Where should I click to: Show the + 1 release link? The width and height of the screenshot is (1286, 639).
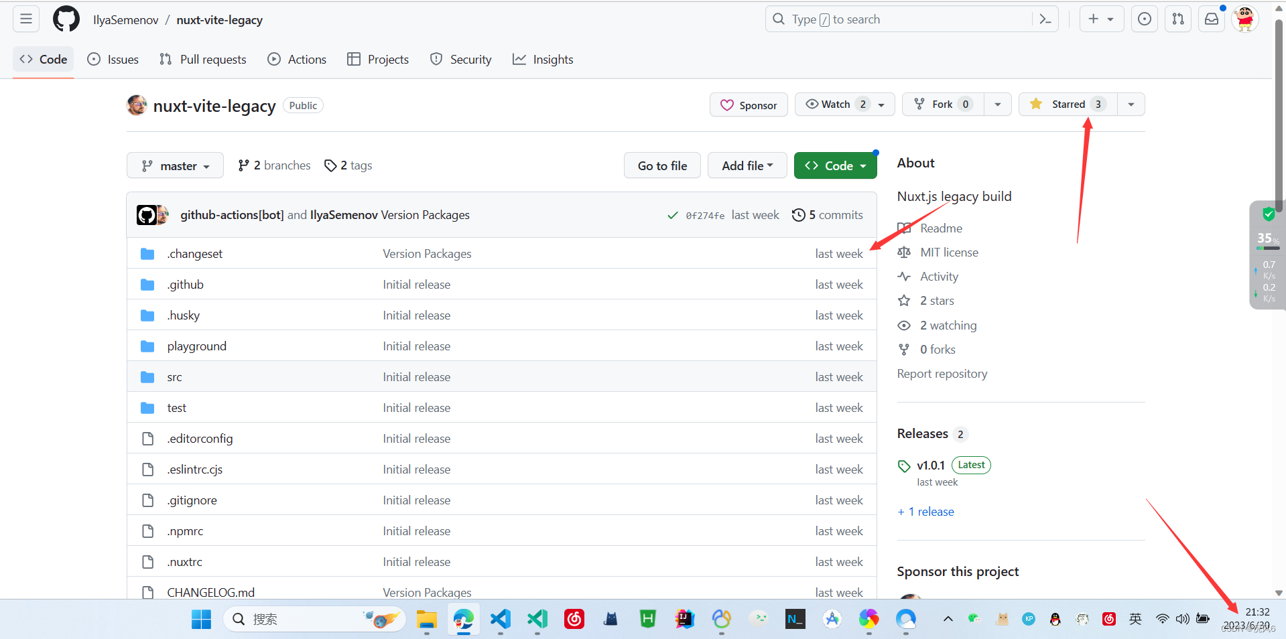926,512
